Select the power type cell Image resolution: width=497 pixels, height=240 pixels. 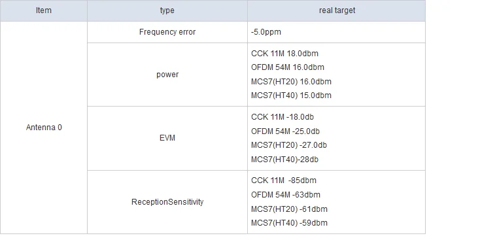click(x=167, y=75)
